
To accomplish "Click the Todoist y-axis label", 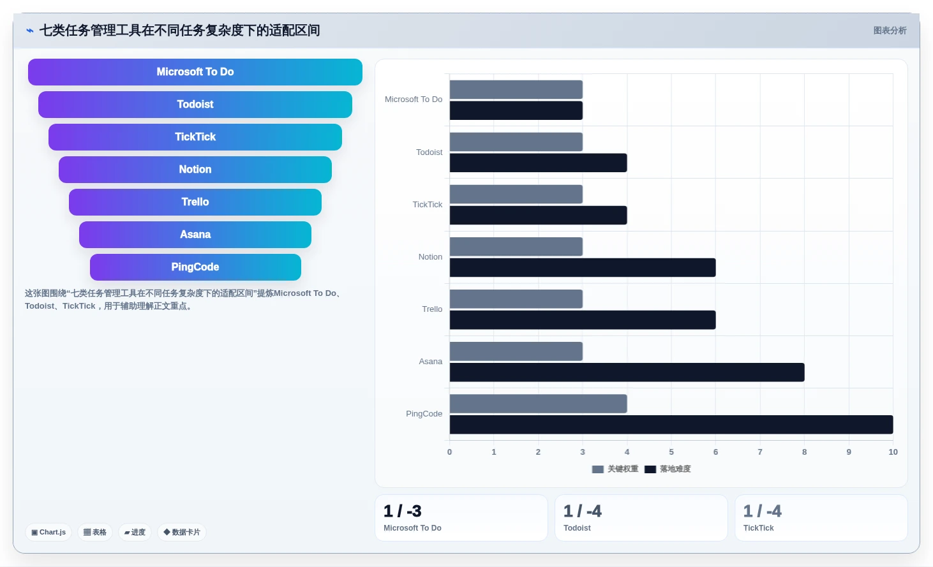I will [429, 152].
